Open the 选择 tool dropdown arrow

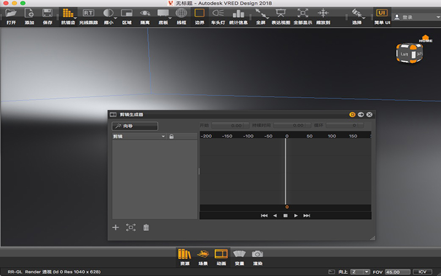point(364,18)
